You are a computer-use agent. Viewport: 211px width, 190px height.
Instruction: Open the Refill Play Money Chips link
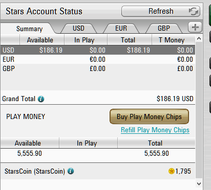point(155,130)
